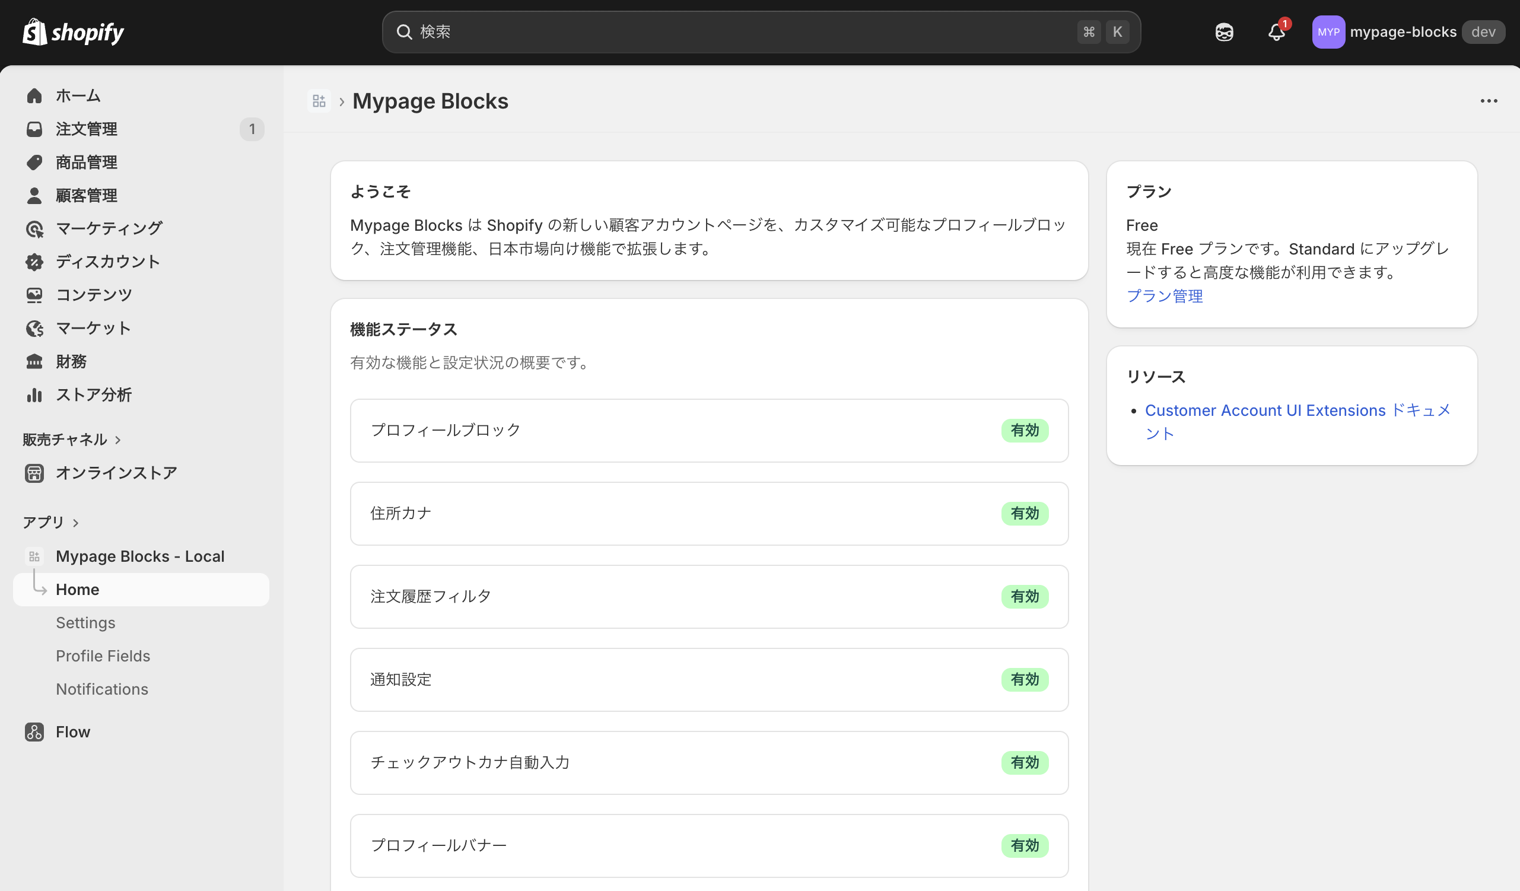
Task: Open マーケット in sidebar
Action: coord(94,328)
